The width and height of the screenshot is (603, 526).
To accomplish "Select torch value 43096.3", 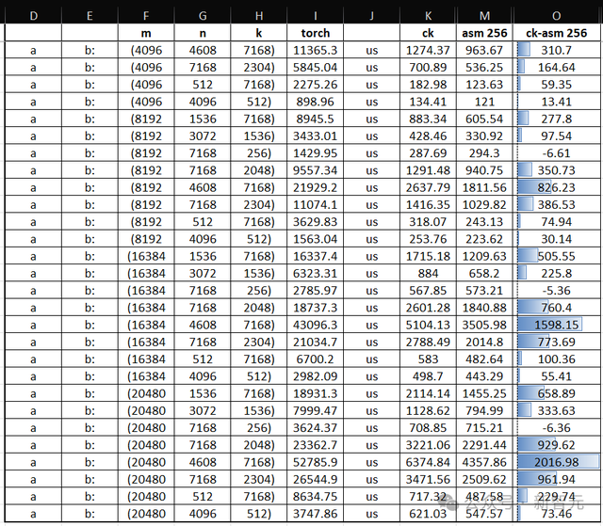I will 316,325.
